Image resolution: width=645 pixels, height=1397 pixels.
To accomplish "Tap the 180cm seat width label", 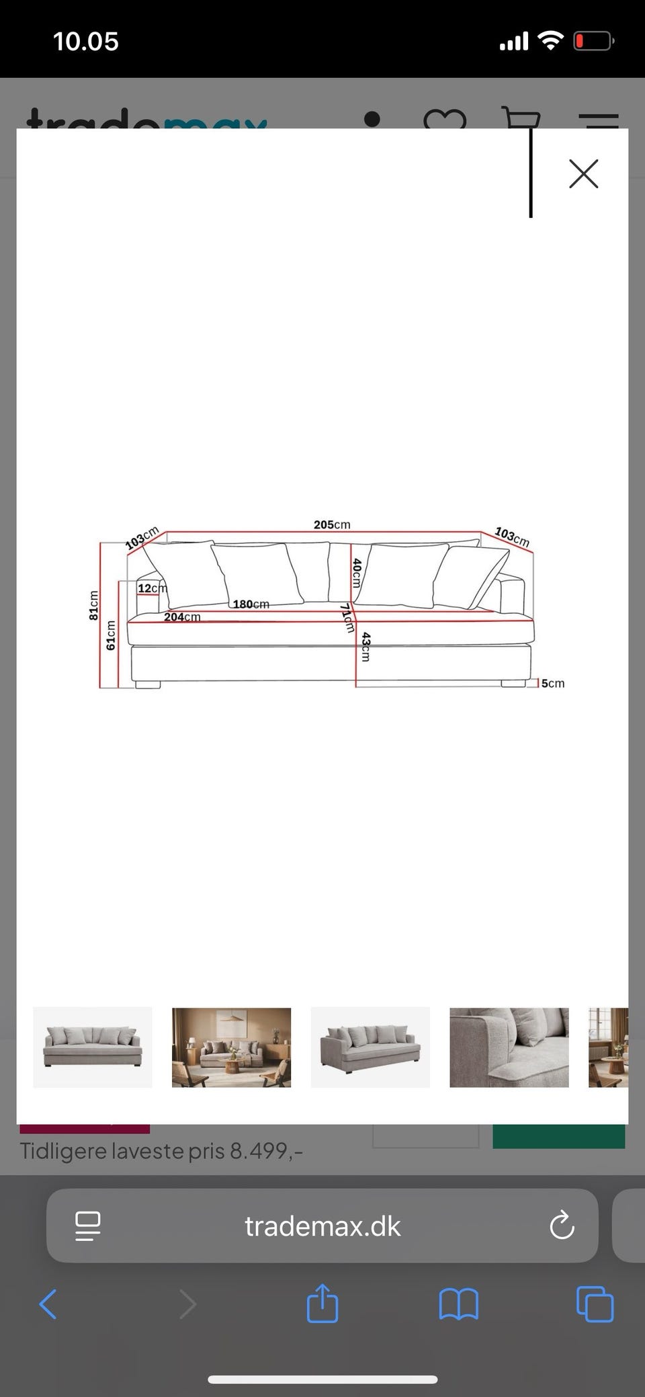I will pos(251,604).
